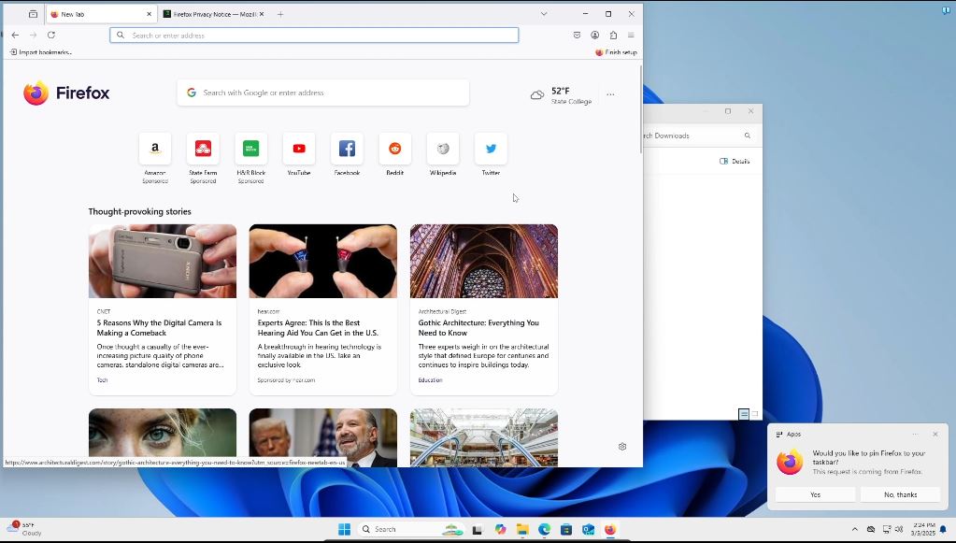
Task: Open the Extensions puzzle icon
Action: [613, 36]
